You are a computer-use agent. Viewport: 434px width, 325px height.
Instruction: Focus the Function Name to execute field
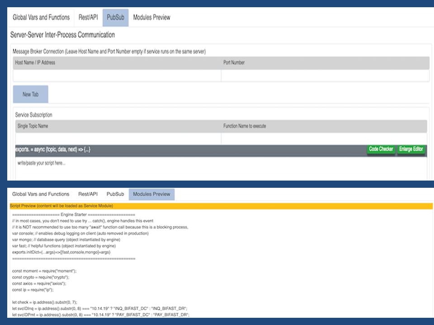[324, 139]
